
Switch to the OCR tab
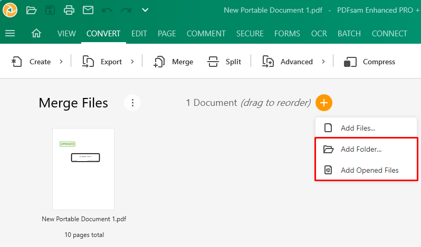click(319, 34)
